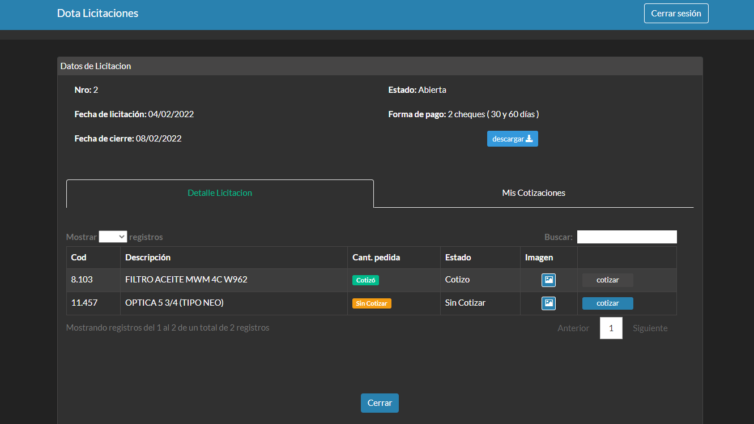Click the orange Sin Cotizar status badge
The image size is (754, 424).
tap(372, 303)
